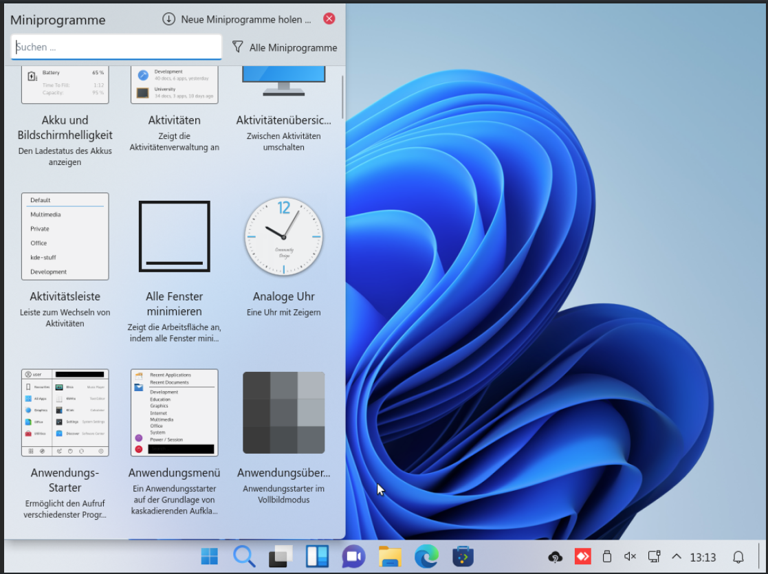Select the Anwendungs-Starter widget thumbnail
The height and width of the screenshot is (574, 768).
coord(65,412)
